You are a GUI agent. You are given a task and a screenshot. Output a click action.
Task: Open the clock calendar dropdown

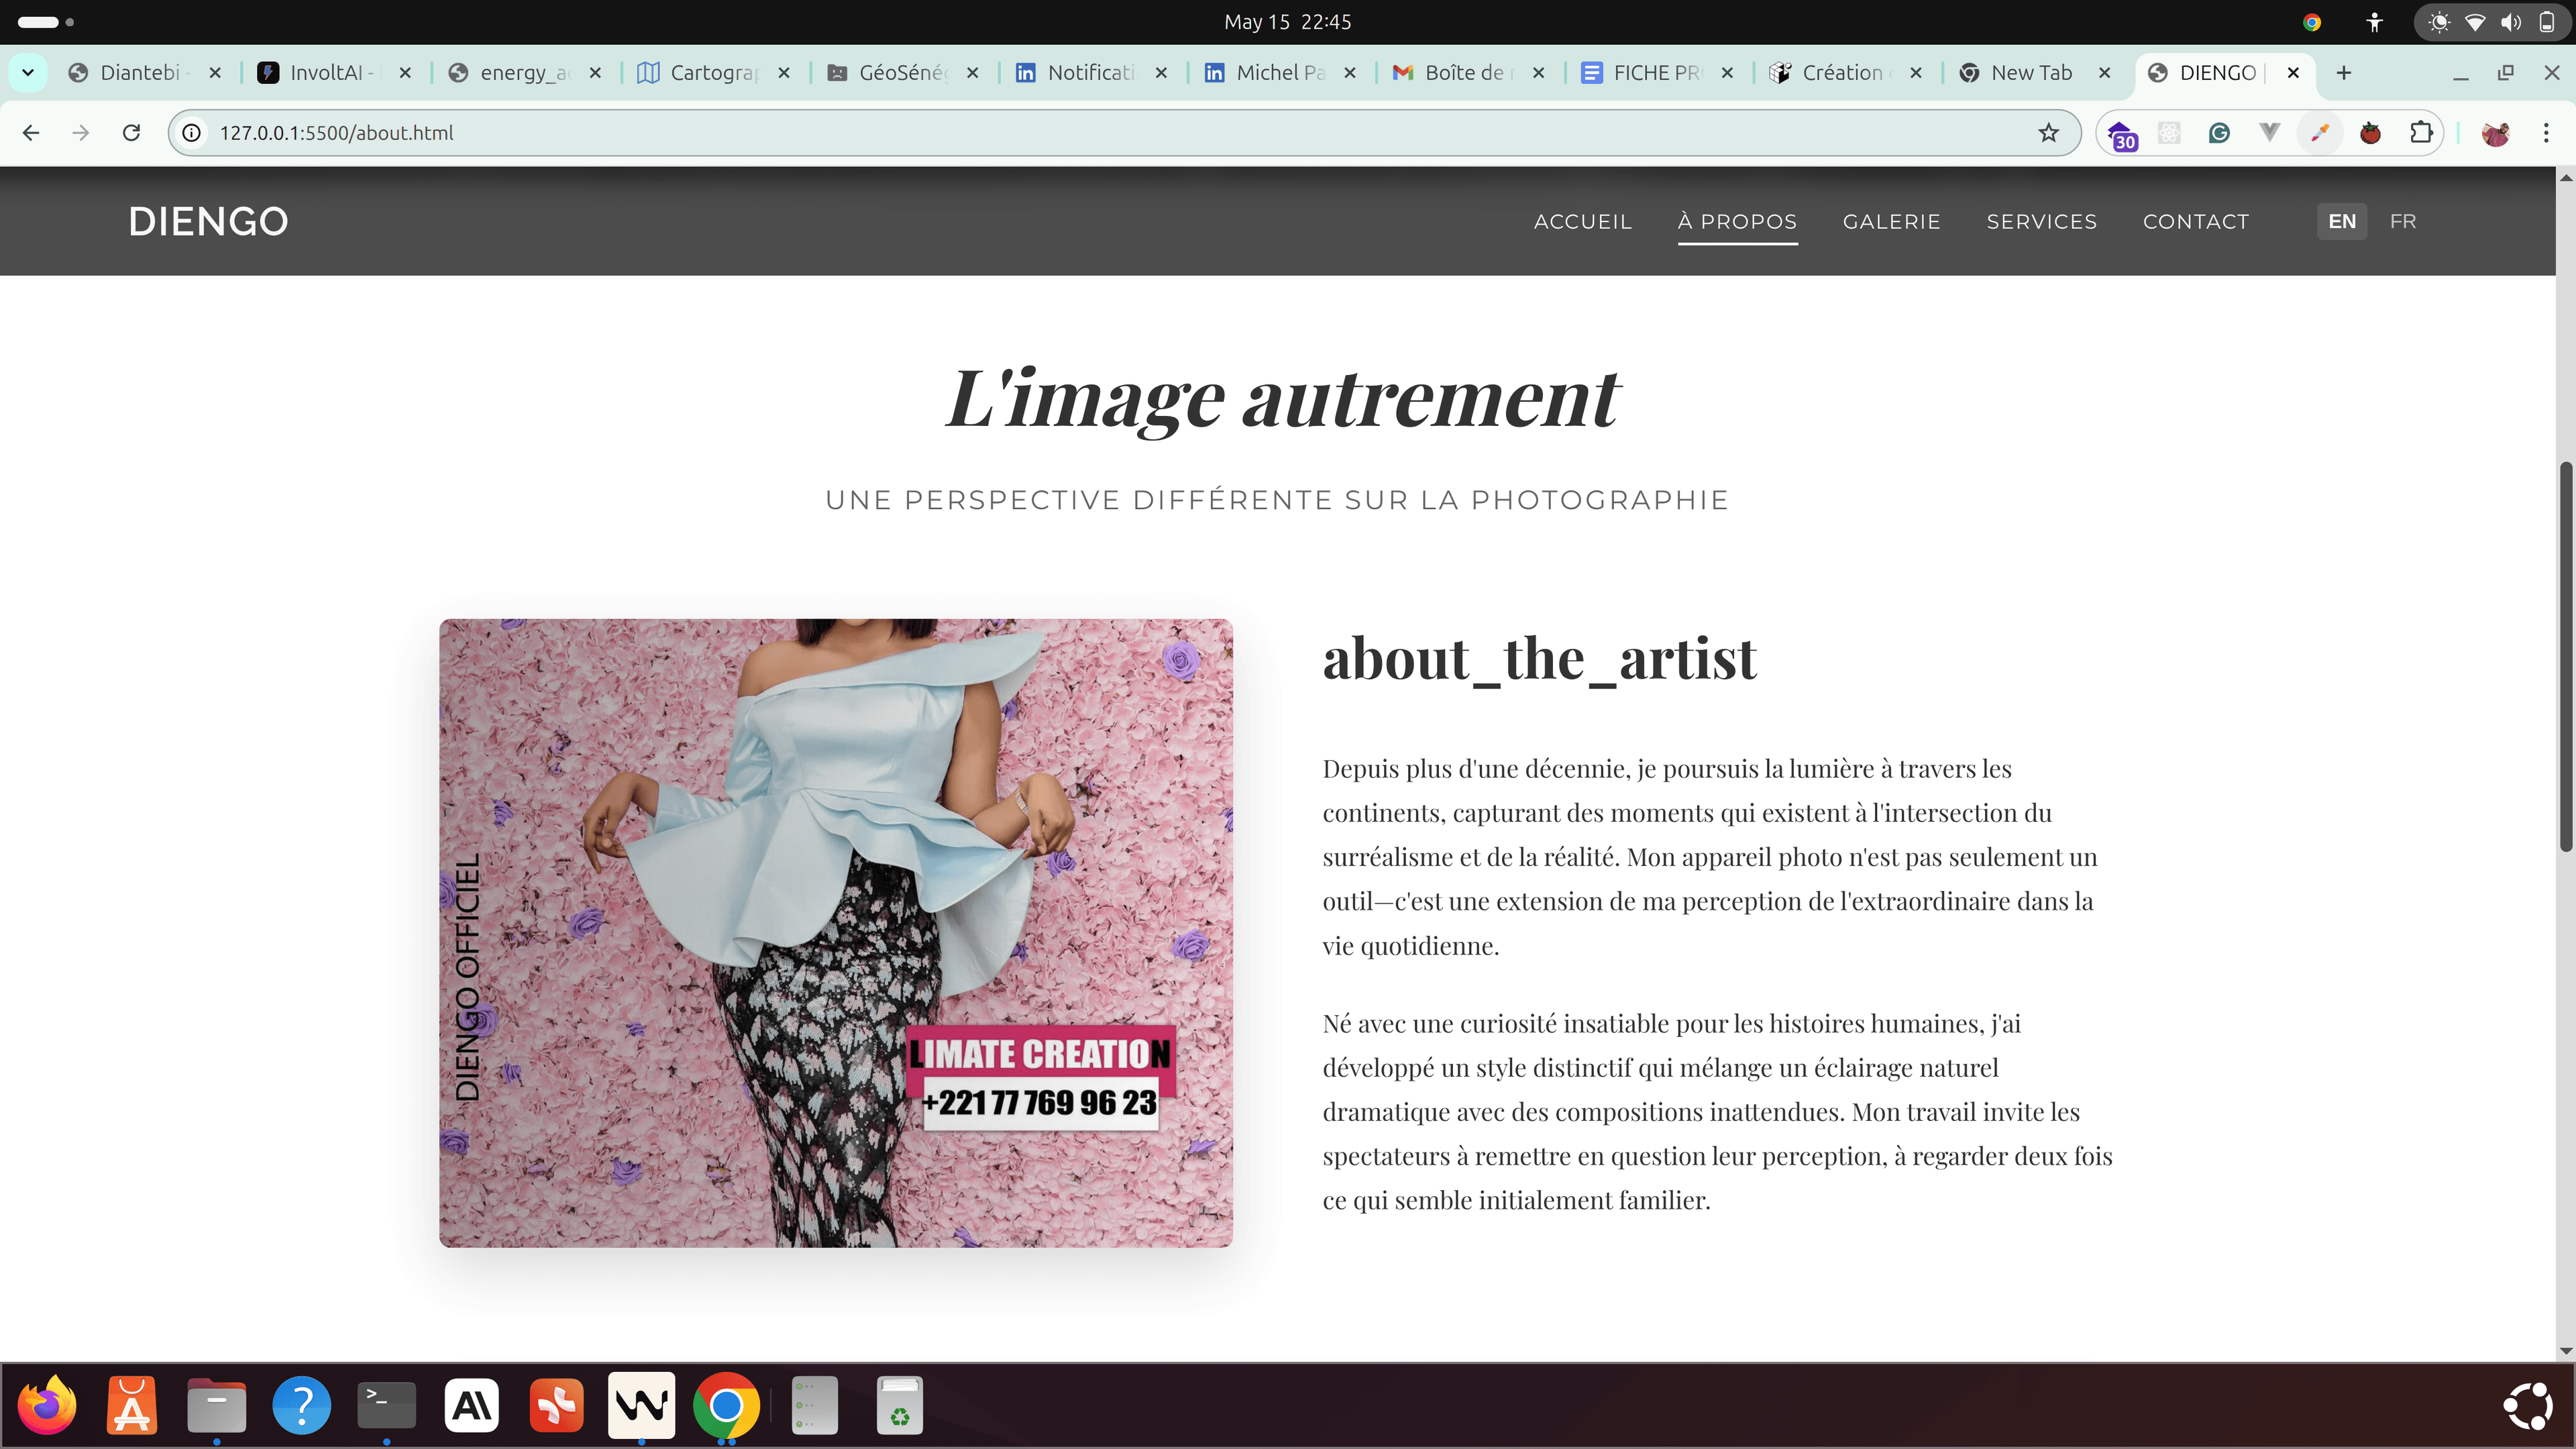point(1287,22)
